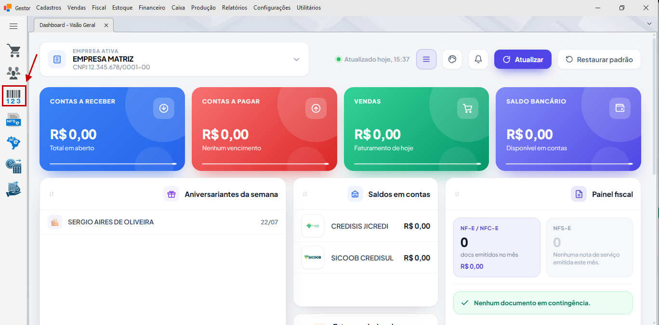Click the CNPJ 12.345.678/0001-00 text
659x325 pixels.
pyautogui.click(x=111, y=67)
